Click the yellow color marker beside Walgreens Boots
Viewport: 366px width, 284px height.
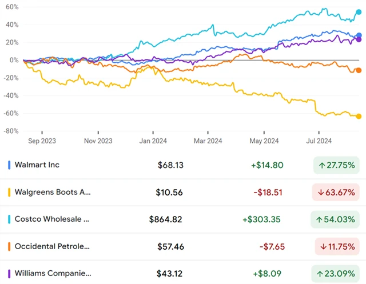click(10, 193)
